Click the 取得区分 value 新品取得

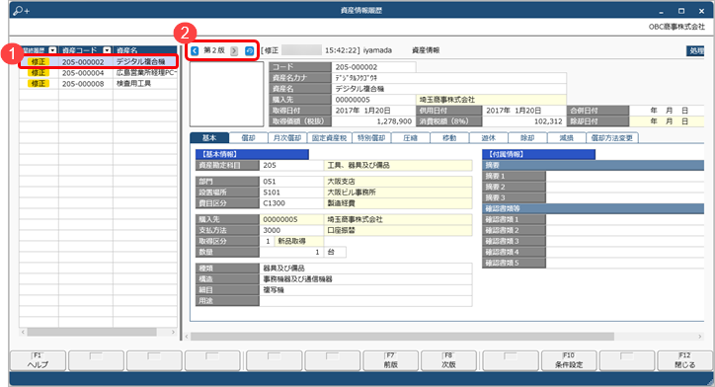coord(299,241)
